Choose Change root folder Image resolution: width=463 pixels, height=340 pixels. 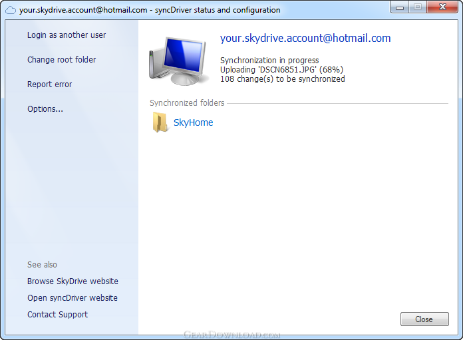62,60
